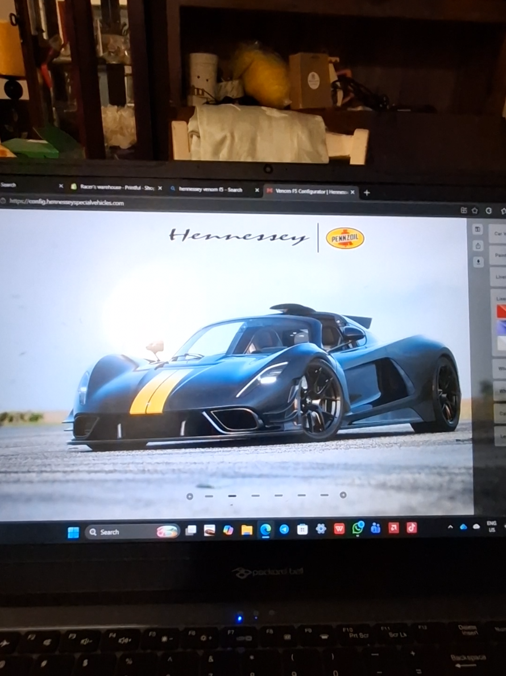The image size is (506, 676).
Task: Go to previous car view arrow
Action: [189, 497]
